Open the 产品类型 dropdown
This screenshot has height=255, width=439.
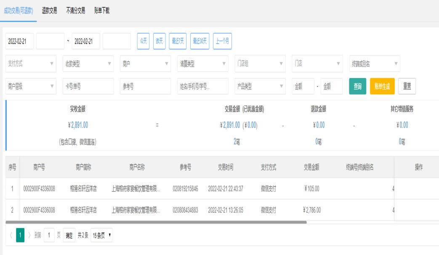pyautogui.click(x=260, y=86)
